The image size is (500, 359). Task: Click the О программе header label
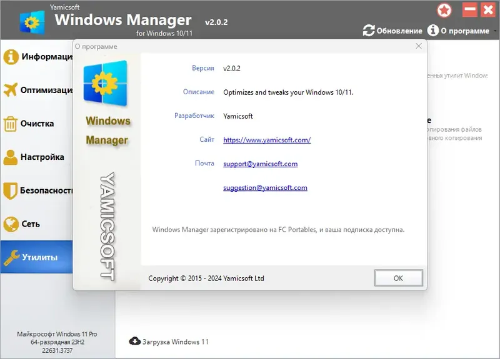pyautogui.click(x=465, y=31)
